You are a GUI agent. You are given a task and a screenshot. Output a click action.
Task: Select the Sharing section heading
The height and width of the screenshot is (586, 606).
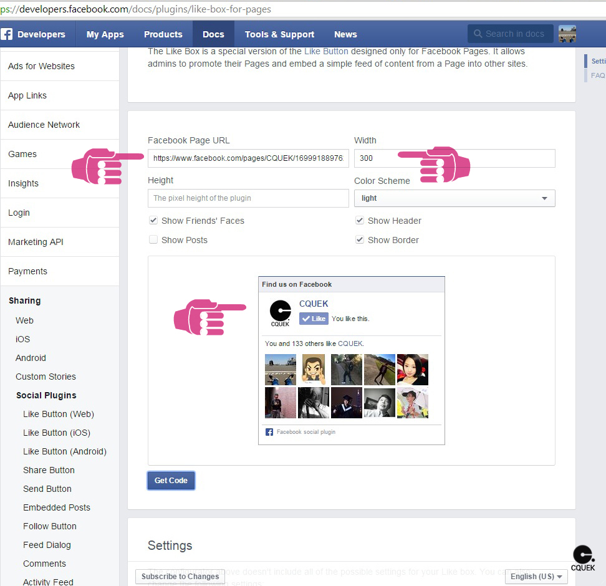(25, 300)
